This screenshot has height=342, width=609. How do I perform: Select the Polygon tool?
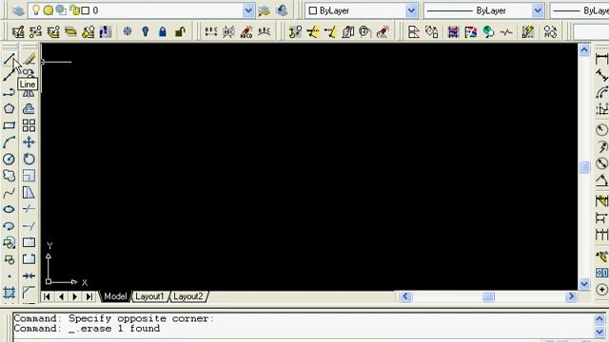pyautogui.click(x=9, y=109)
